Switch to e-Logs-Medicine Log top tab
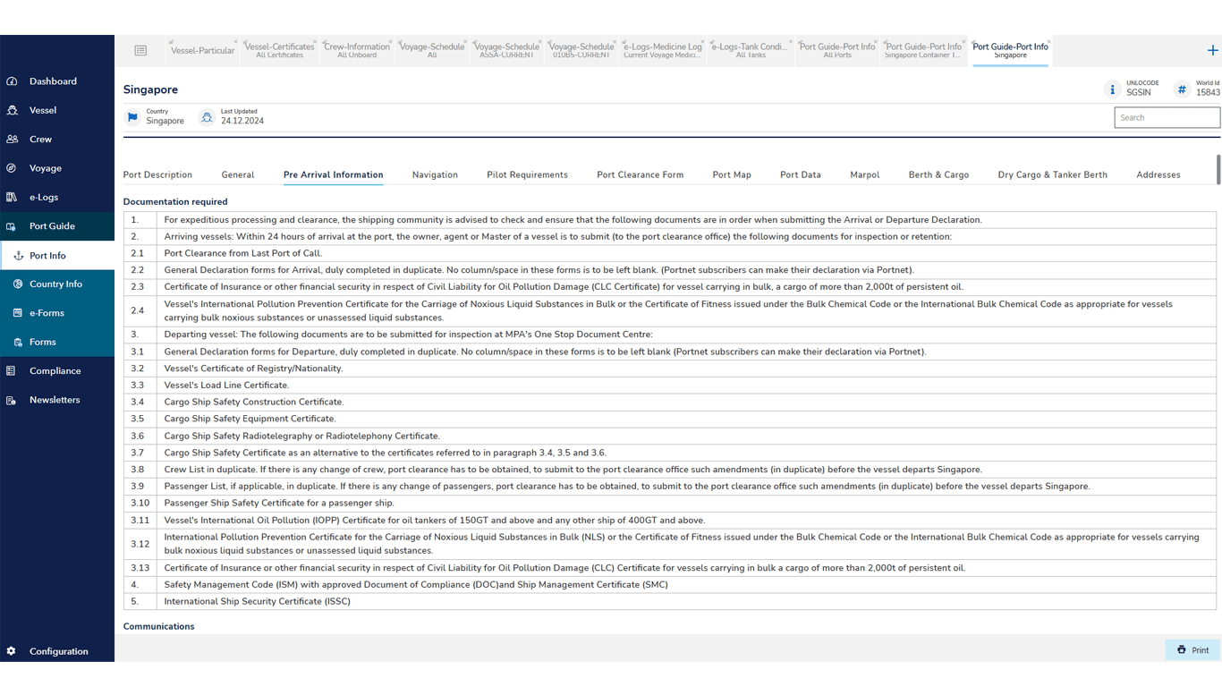 click(662, 50)
